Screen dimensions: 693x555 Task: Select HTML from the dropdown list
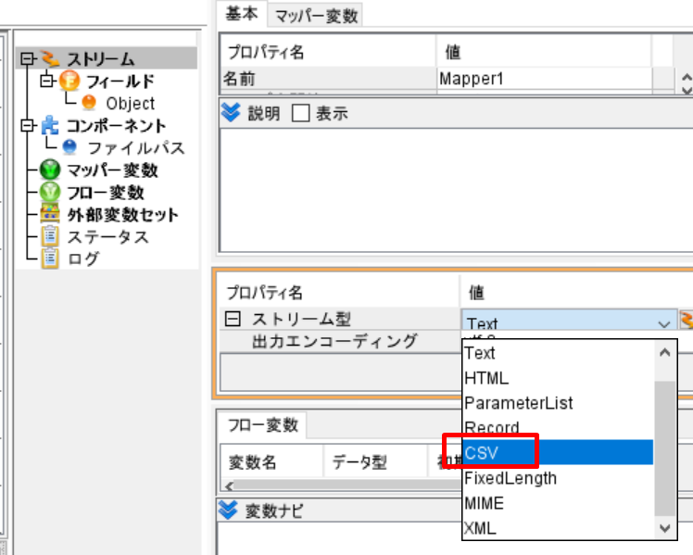pyautogui.click(x=558, y=378)
